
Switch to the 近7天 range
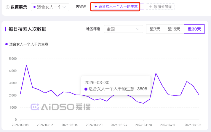tap(155, 29)
